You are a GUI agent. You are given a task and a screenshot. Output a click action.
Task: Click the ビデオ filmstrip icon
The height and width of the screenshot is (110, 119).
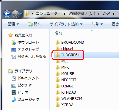coord(14,92)
